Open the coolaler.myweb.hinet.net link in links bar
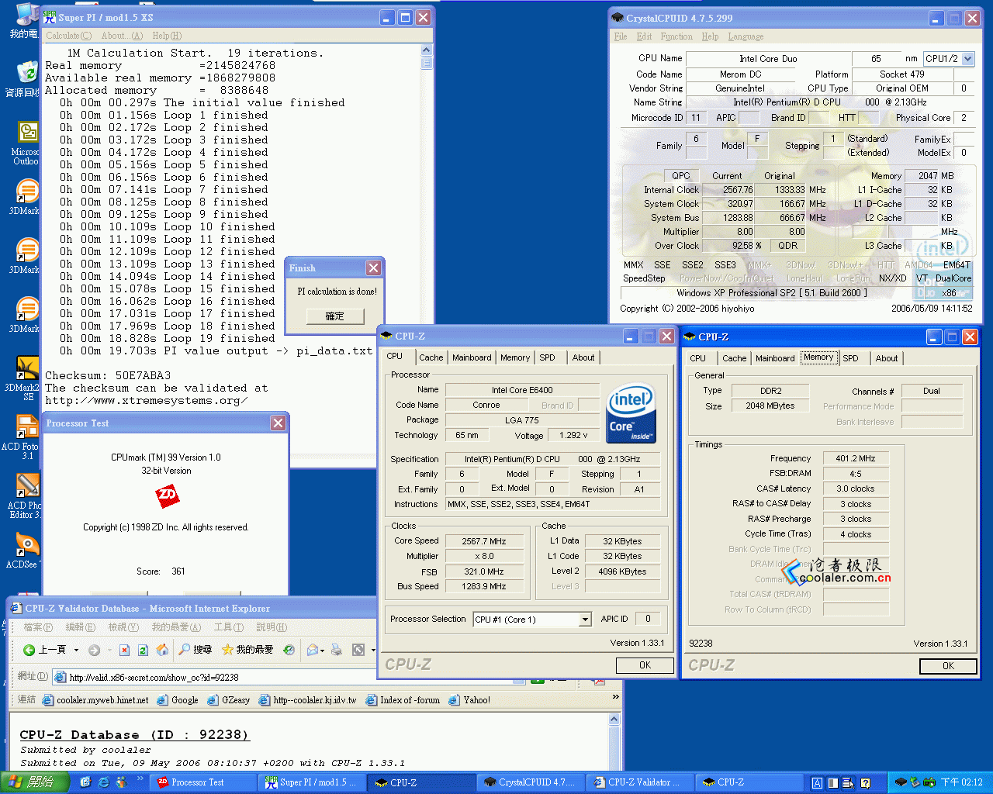The image size is (993, 794). coord(96,700)
